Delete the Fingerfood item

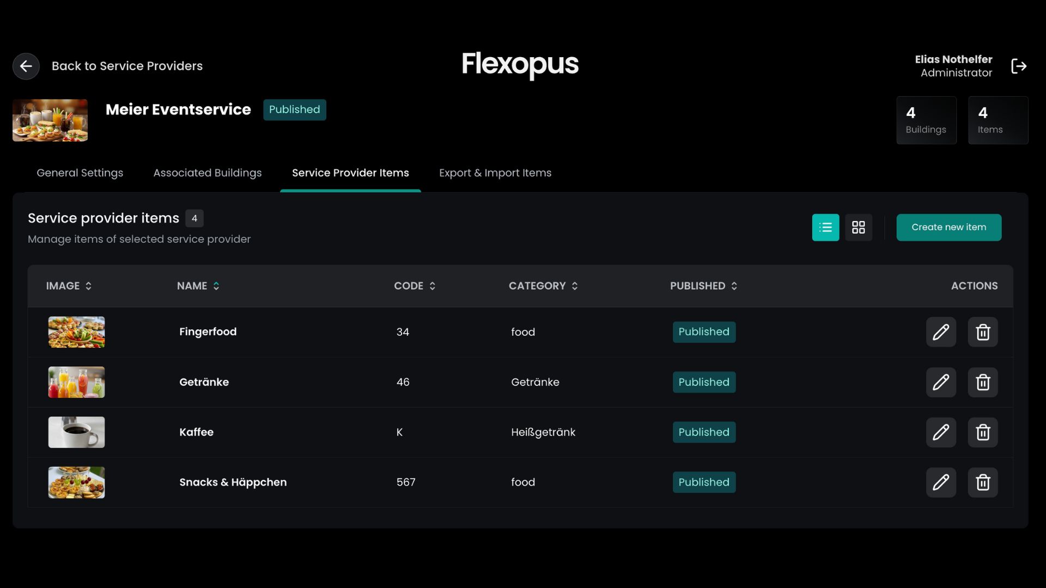[983, 332]
